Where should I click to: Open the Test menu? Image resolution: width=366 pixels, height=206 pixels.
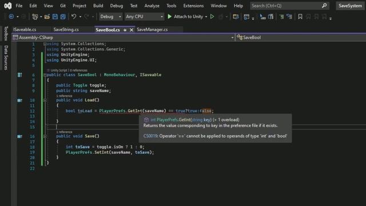[133, 6]
